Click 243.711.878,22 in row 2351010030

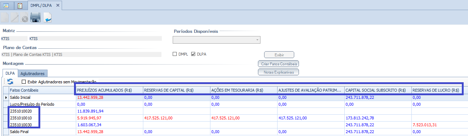point(378,125)
